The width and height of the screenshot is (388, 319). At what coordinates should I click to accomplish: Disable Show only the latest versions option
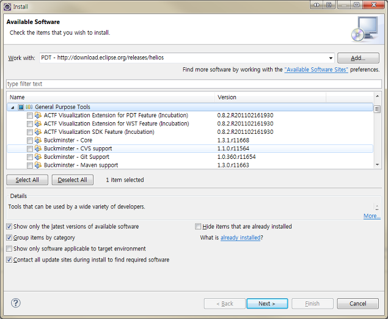[x=9, y=227]
